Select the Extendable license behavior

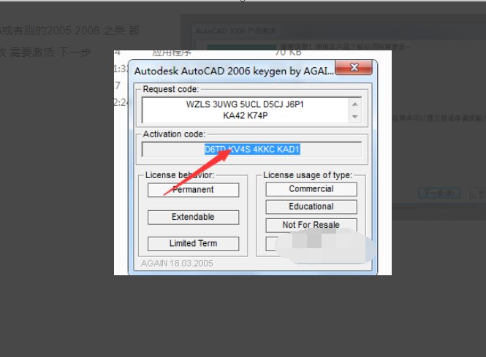[193, 217]
